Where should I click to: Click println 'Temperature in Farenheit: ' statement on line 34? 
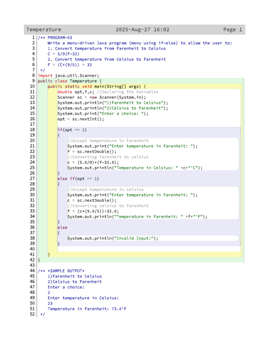coord(137,217)
